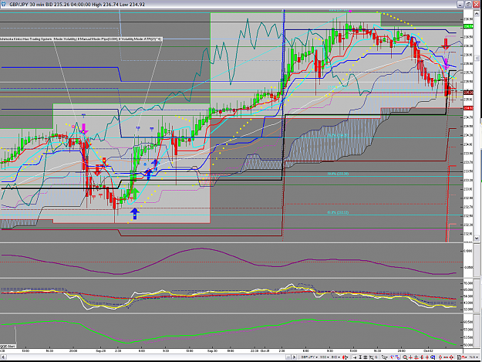Click the blue linked-squares tool icon
482x362 pixels.
point(398,357)
